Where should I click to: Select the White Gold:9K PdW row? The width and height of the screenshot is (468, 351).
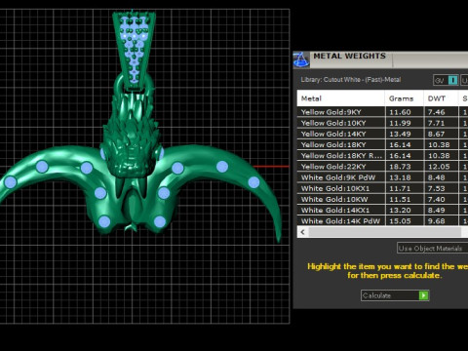[382, 177]
